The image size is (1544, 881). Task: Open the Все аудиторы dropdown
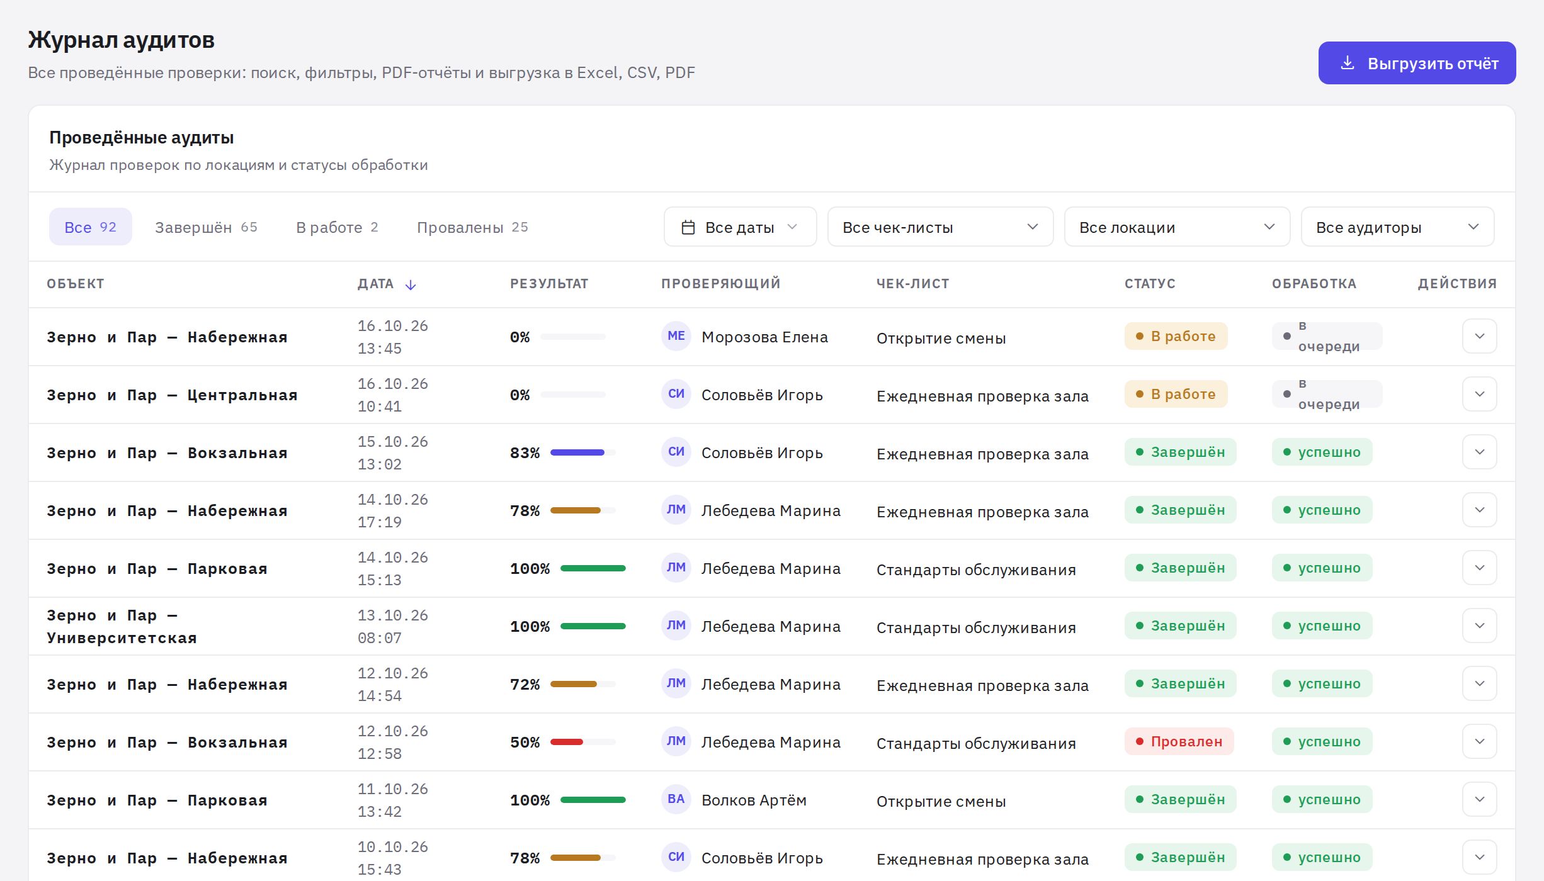coord(1397,227)
